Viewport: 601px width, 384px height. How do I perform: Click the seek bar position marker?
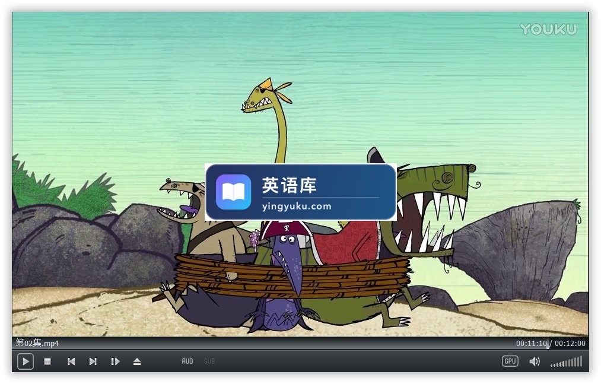click(x=548, y=344)
